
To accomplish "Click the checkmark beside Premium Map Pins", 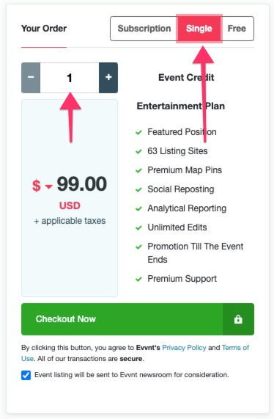I will click(x=138, y=170).
